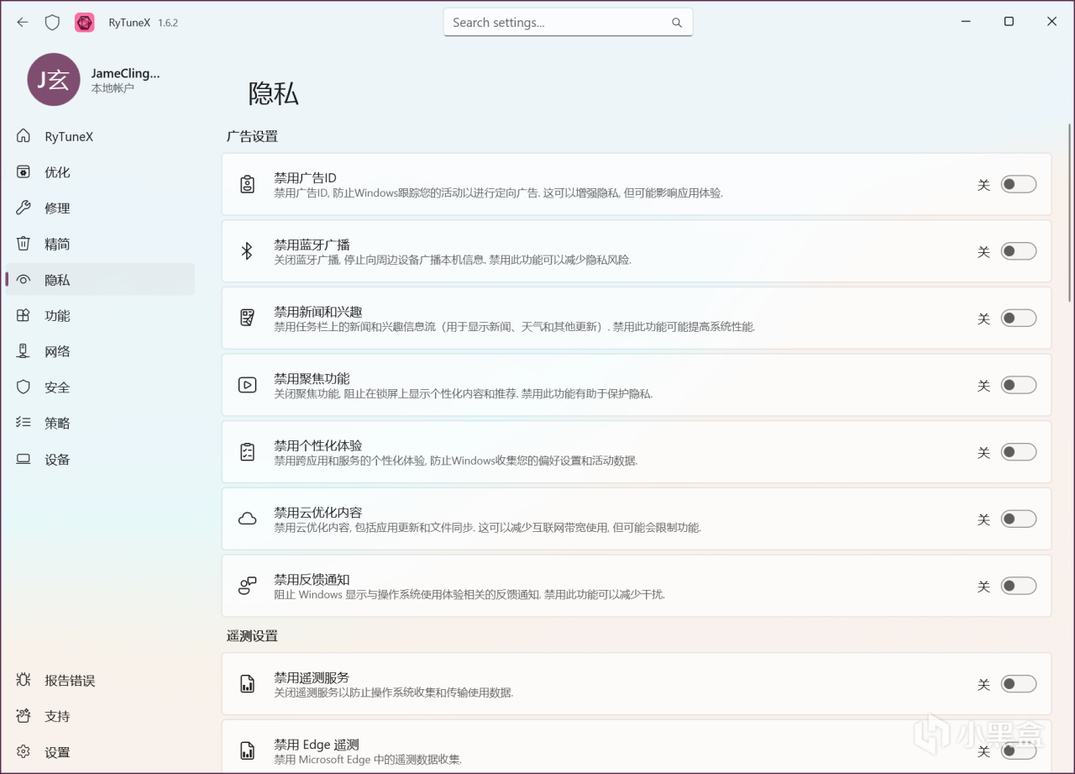This screenshot has width=1075, height=774.
Task: Click the 禁用聚焦功能 setting title
Action: 312,378
